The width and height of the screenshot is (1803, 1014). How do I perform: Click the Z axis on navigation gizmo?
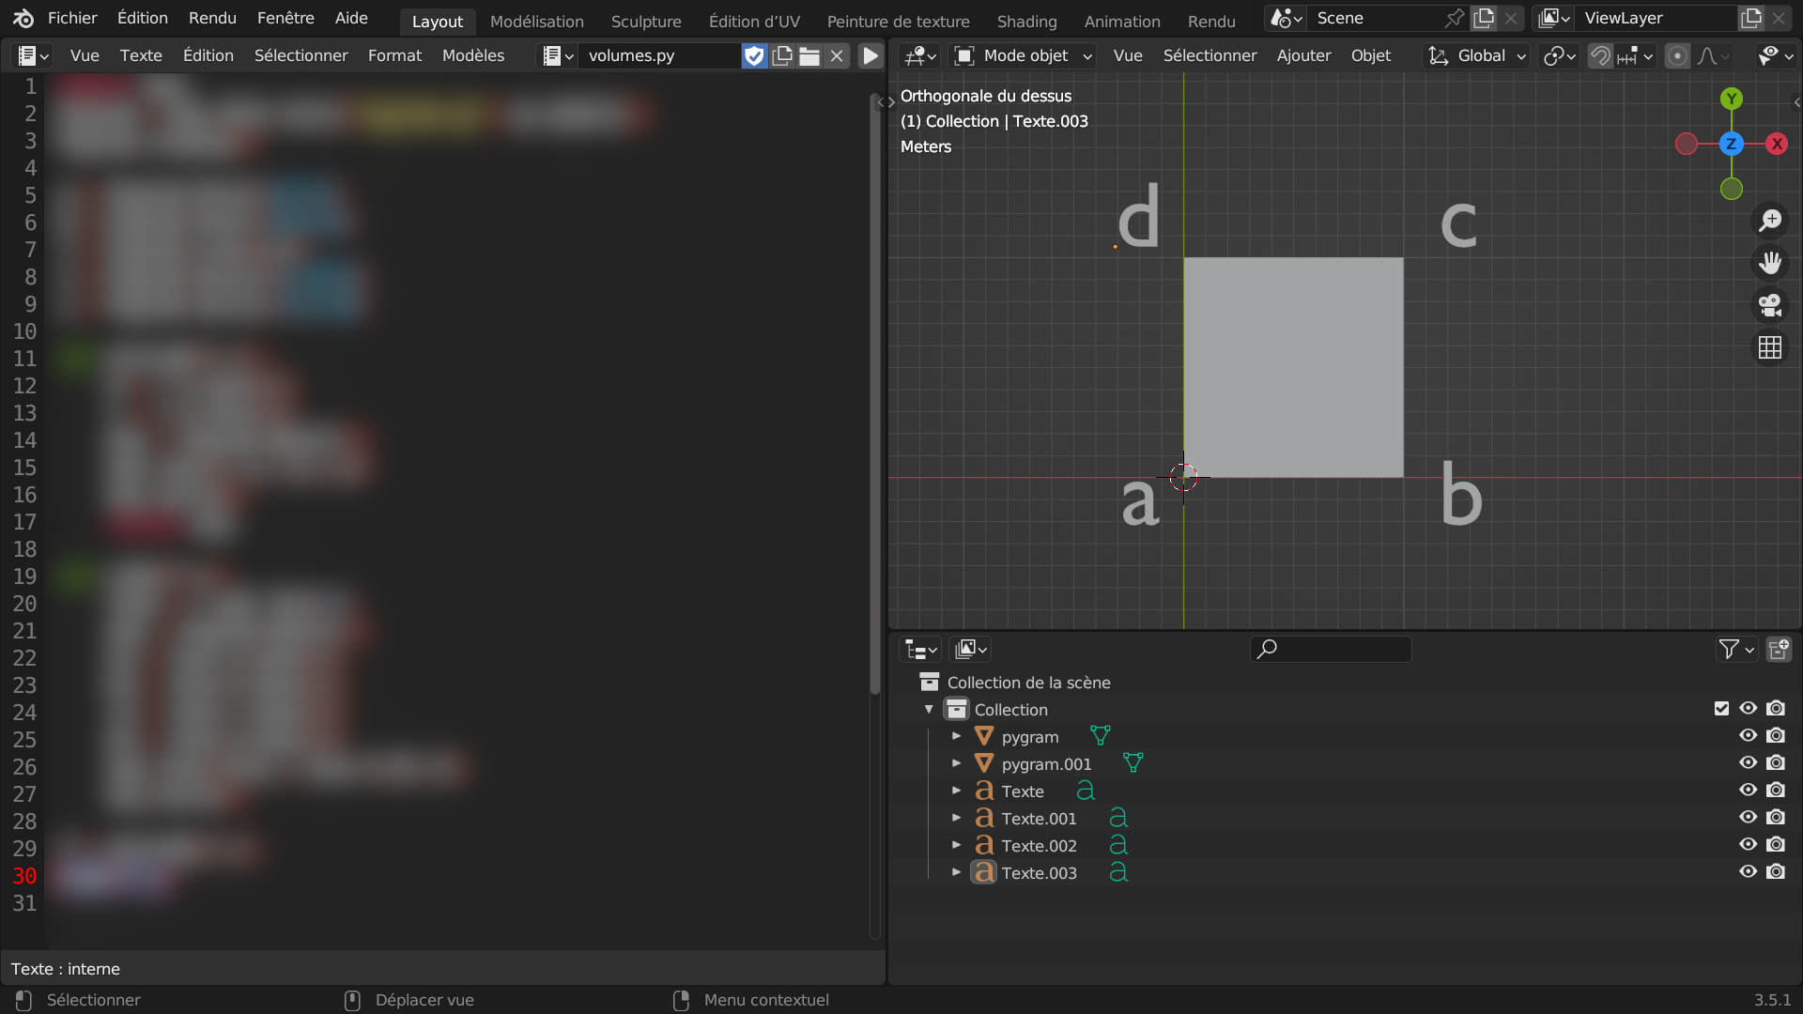pos(1731,144)
